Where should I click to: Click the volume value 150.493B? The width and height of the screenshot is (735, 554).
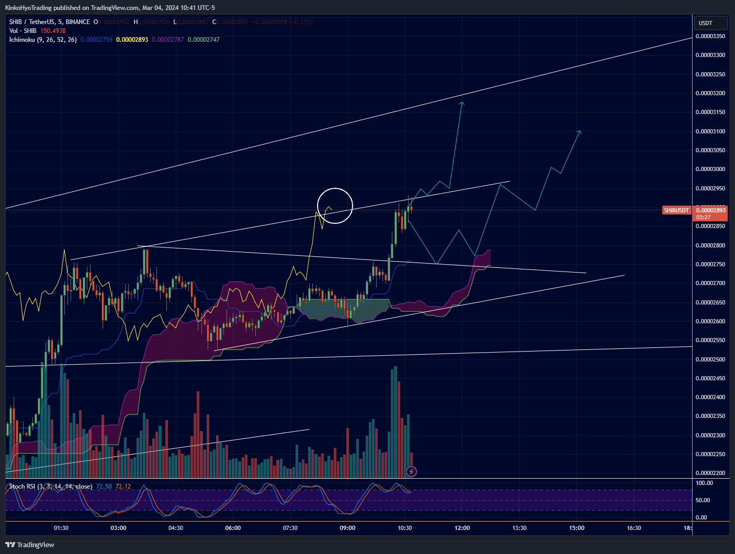(53, 31)
